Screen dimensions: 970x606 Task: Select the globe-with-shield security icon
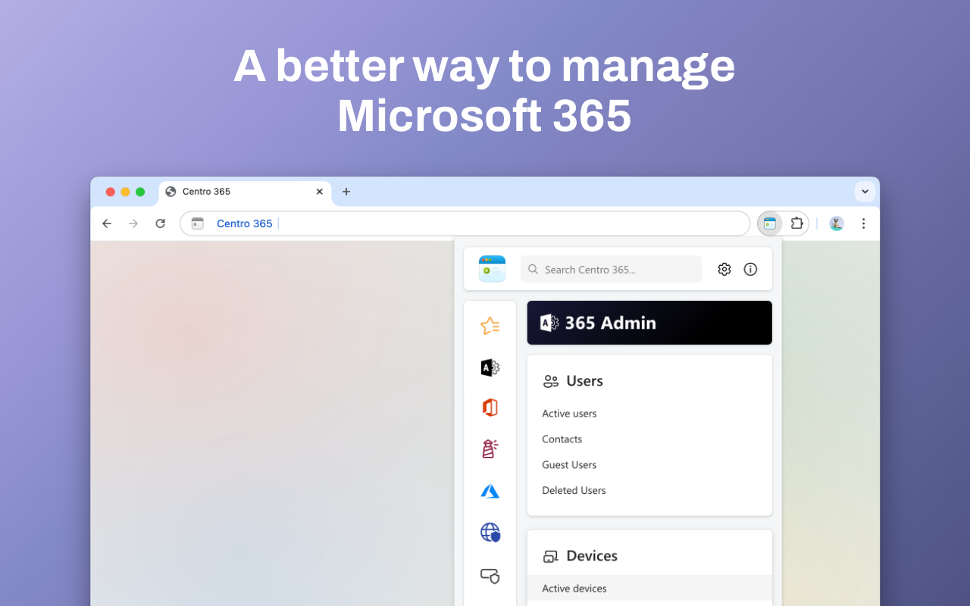pos(490,533)
